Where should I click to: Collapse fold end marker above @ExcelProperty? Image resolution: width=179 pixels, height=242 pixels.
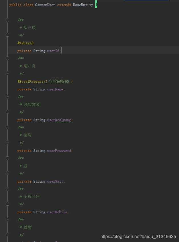coord(7,73)
